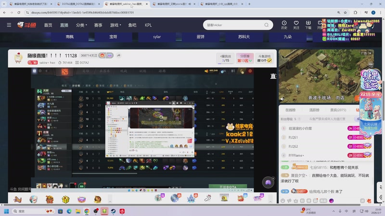
Task: Open the 鱼吧 forum page
Action: (x=132, y=25)
